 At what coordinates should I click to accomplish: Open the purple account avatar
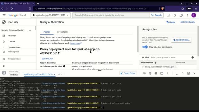point(194,15)
